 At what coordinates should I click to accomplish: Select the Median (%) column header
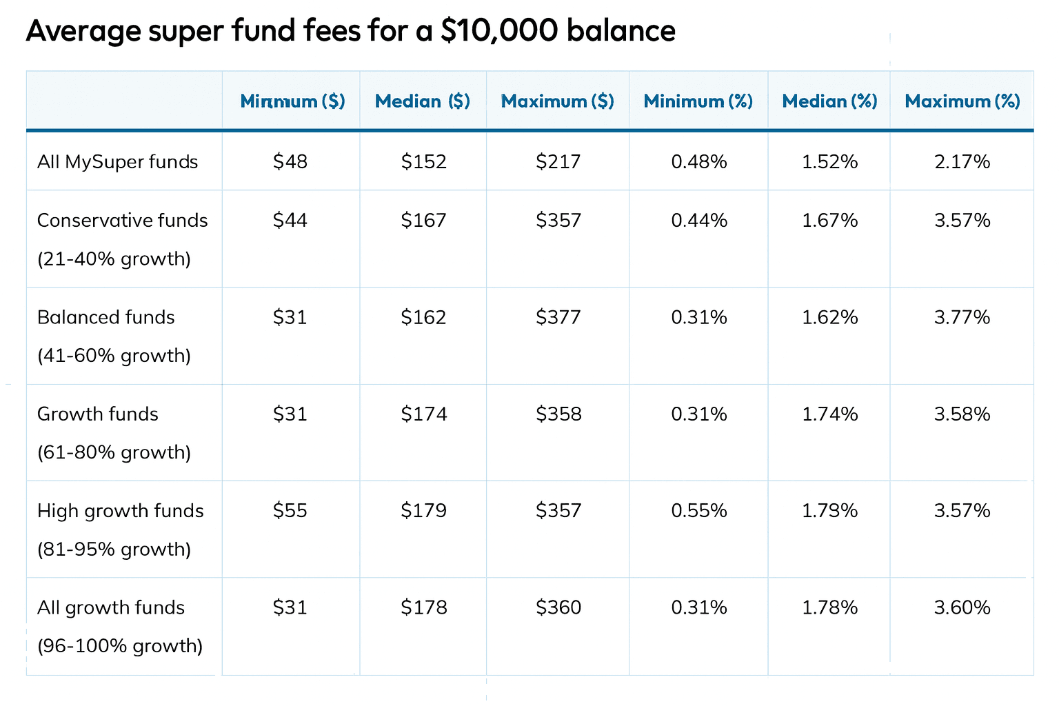[829, 101]
